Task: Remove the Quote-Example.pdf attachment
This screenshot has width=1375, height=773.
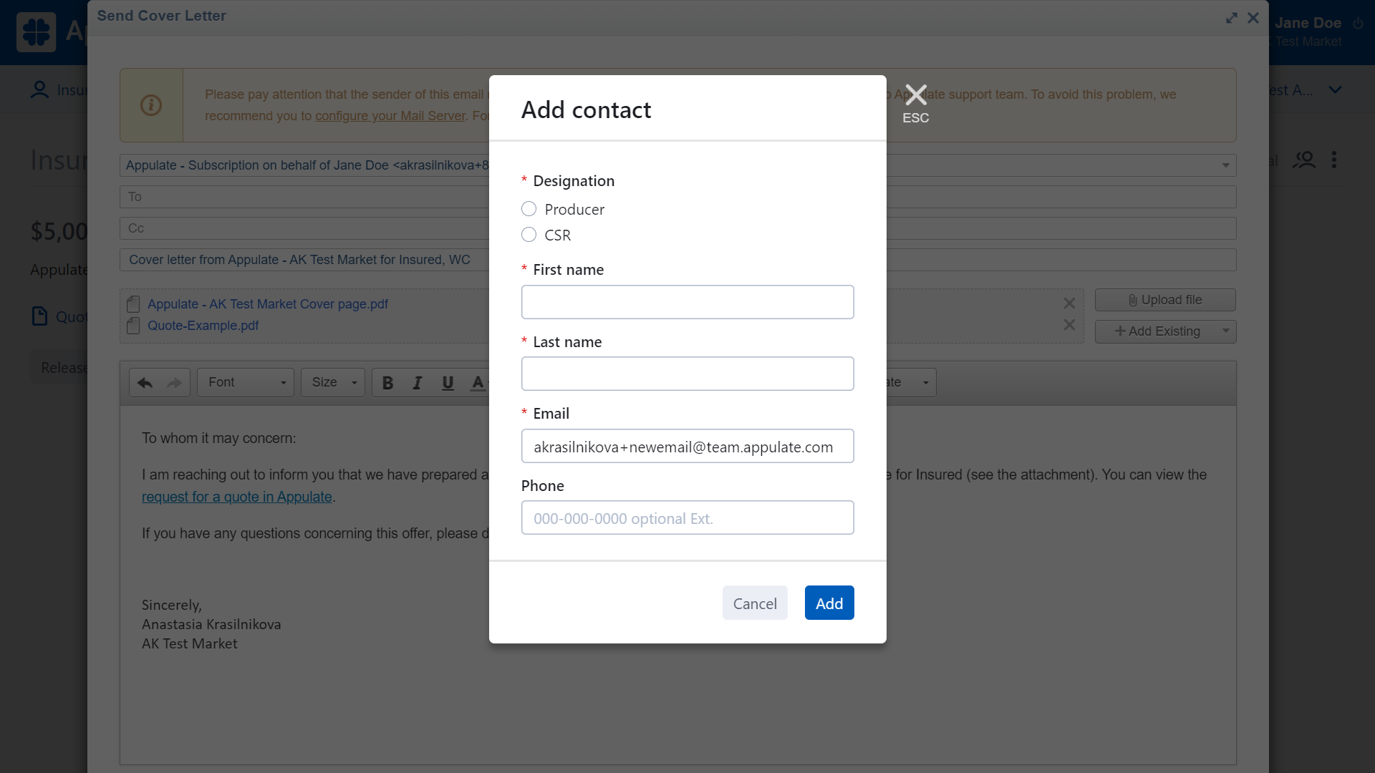Action: point(1069,325)
